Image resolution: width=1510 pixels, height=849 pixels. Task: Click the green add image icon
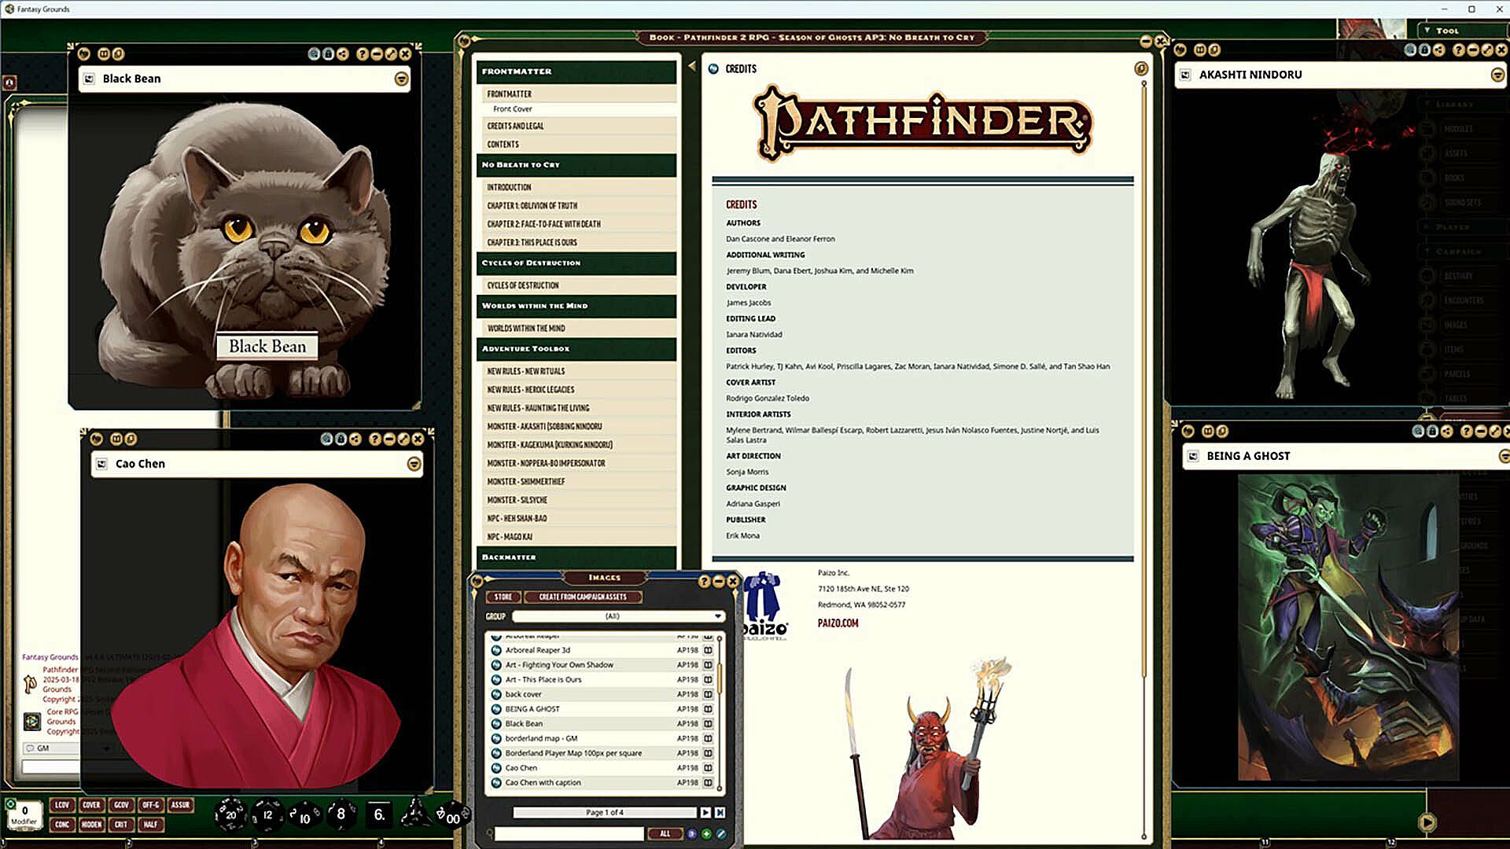(x=706, y=834)
